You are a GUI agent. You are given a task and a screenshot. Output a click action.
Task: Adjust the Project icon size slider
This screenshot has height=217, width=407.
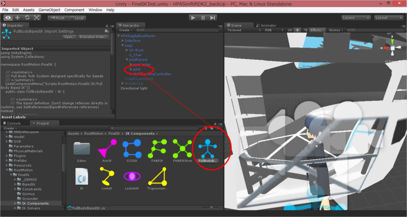(x=211, y=208)
